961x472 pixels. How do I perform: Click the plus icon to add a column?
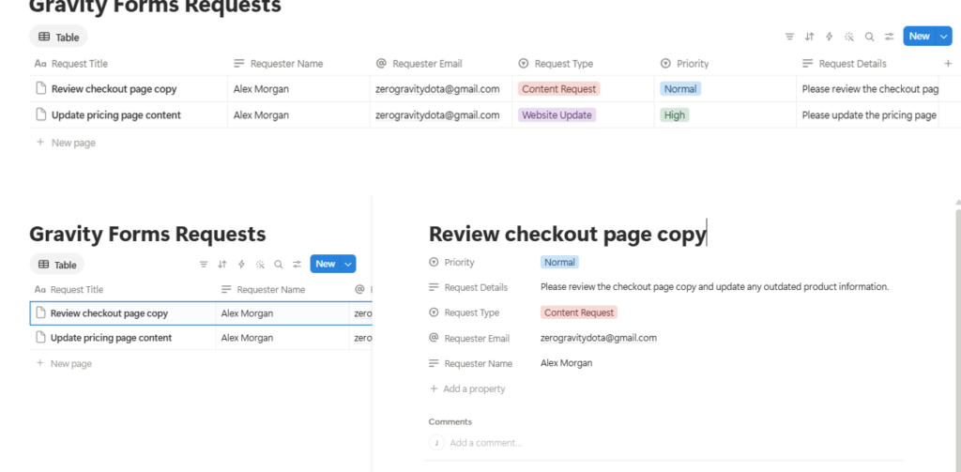click(x=948, y=63)
